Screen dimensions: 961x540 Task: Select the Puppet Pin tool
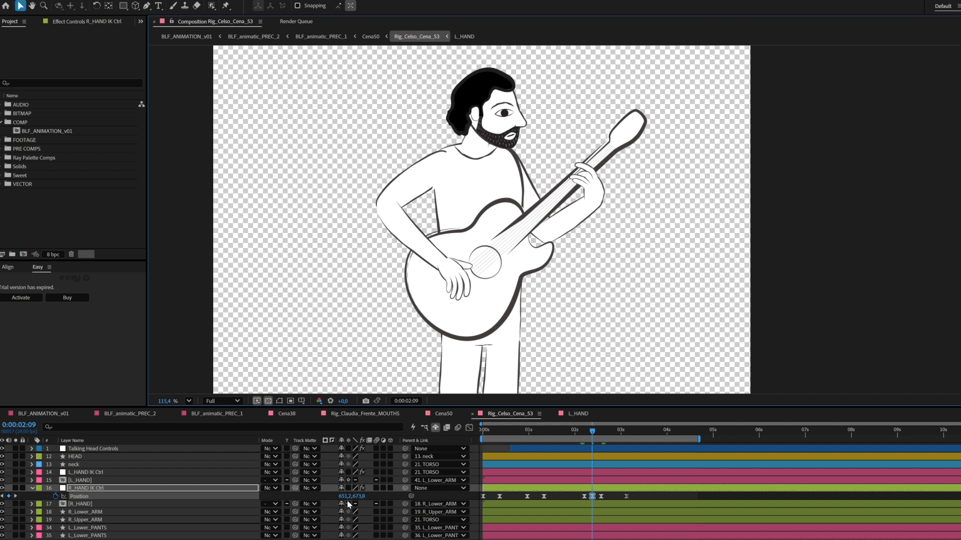(x=226, y=5)
